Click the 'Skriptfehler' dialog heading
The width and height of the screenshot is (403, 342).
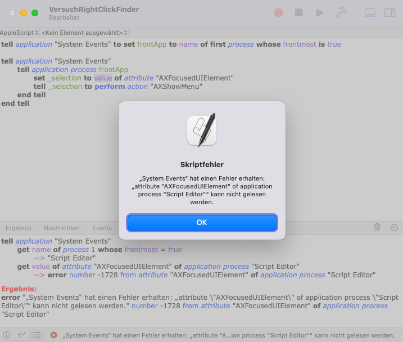click(x=202, y=165)
